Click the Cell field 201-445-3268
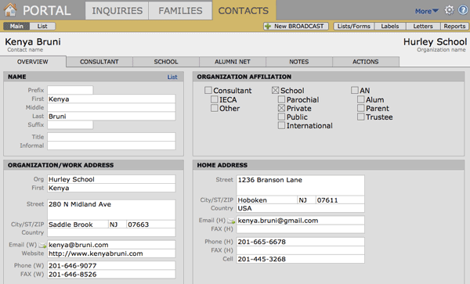 click(300, 259)
